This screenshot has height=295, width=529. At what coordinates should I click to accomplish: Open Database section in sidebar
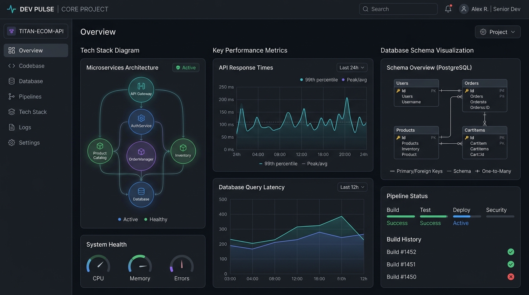(36, 81)
